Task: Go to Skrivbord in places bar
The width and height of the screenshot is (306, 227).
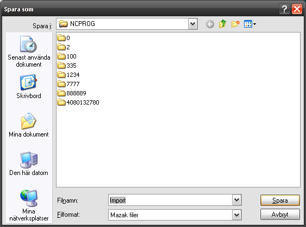Action: [29, 87]
